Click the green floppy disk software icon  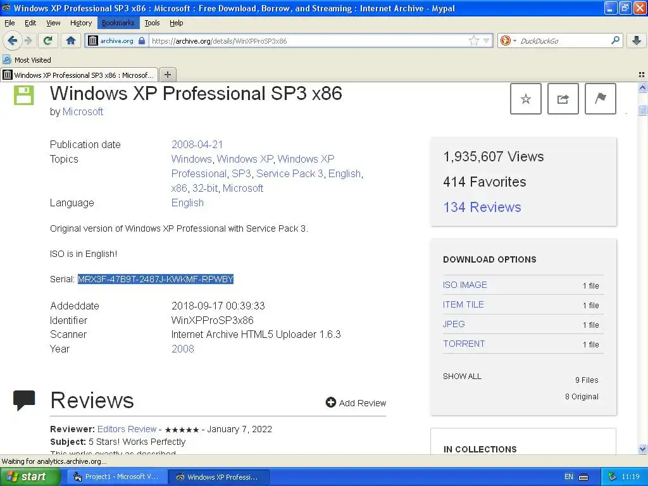tap(24, 95)
